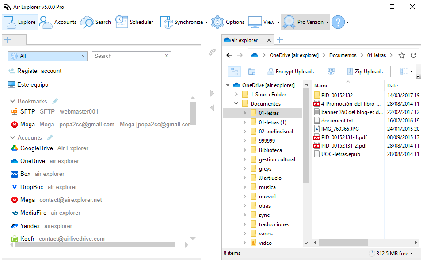
Task: Close the air explorer tab
Action: [269, 40]
